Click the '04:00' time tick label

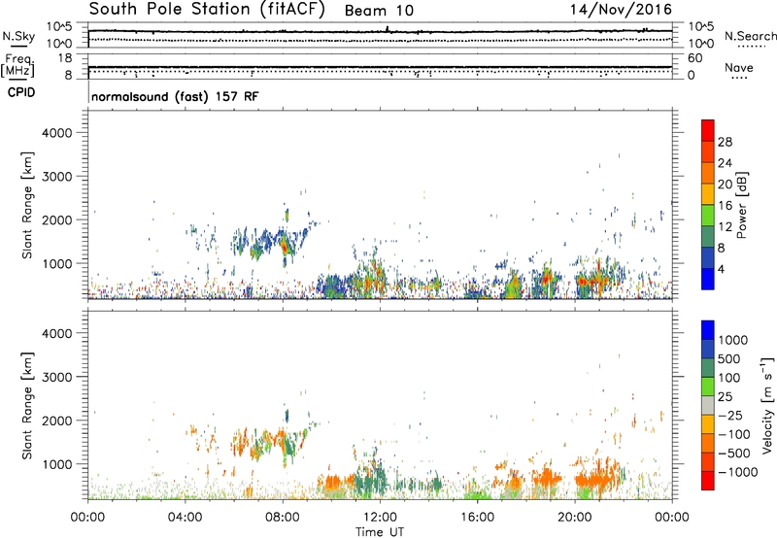click(x=185, y=518)
